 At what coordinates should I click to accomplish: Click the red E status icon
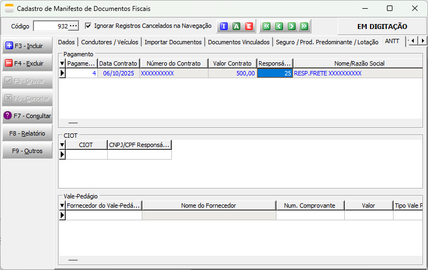[x=248, y=26]
